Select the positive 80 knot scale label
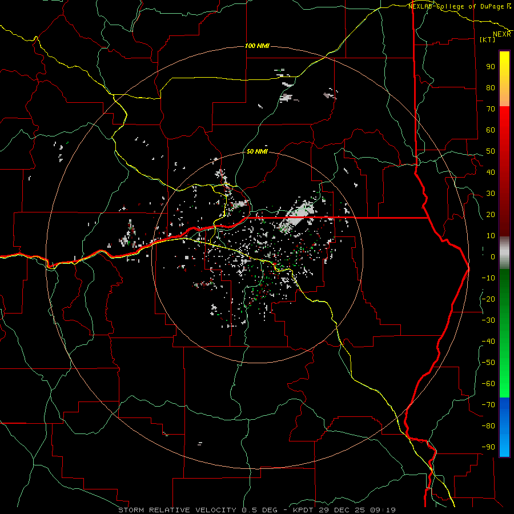Viewport: 514px width, 514px height. tap(491, 88)
